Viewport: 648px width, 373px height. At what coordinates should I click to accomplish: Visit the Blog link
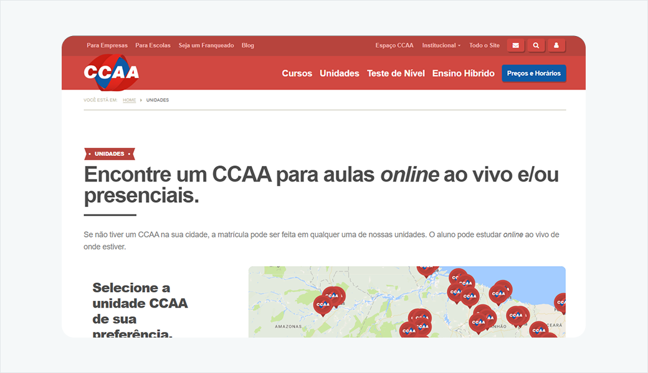[x=247, y=45]
